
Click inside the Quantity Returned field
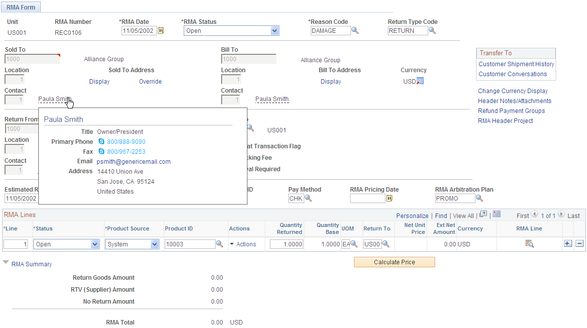coord(287,244)
